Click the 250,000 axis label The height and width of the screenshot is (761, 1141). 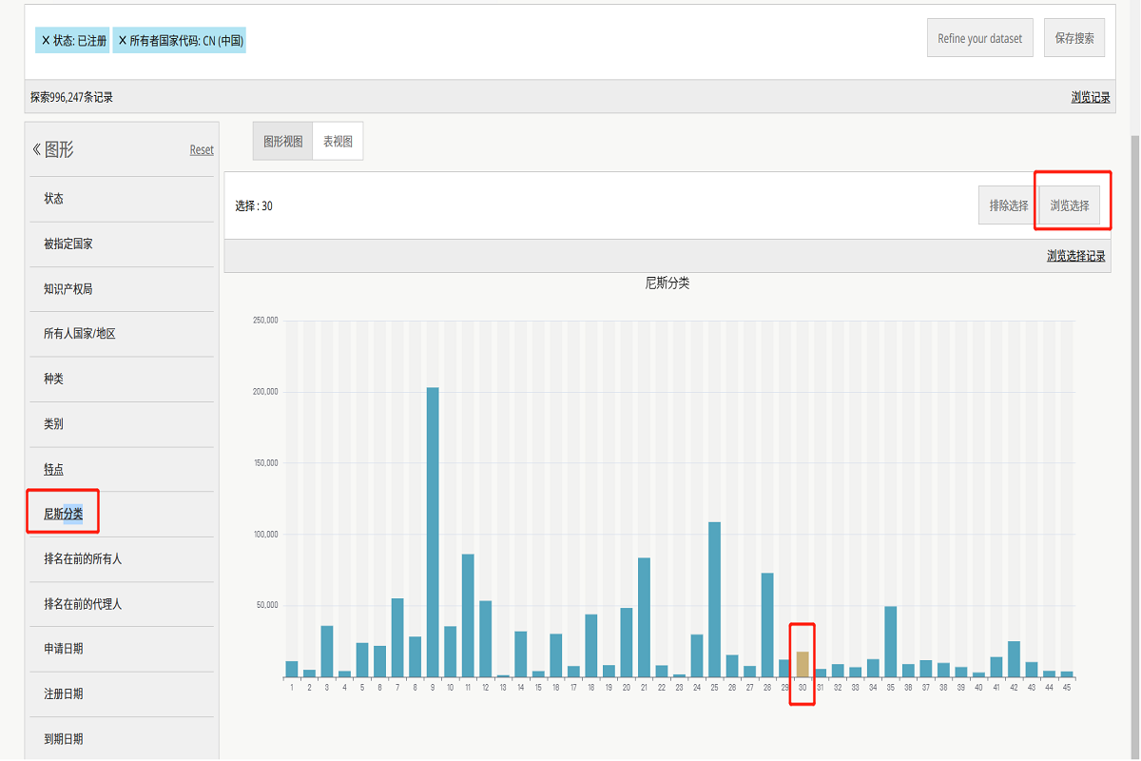pyautogui.click(x=264, y=321)
